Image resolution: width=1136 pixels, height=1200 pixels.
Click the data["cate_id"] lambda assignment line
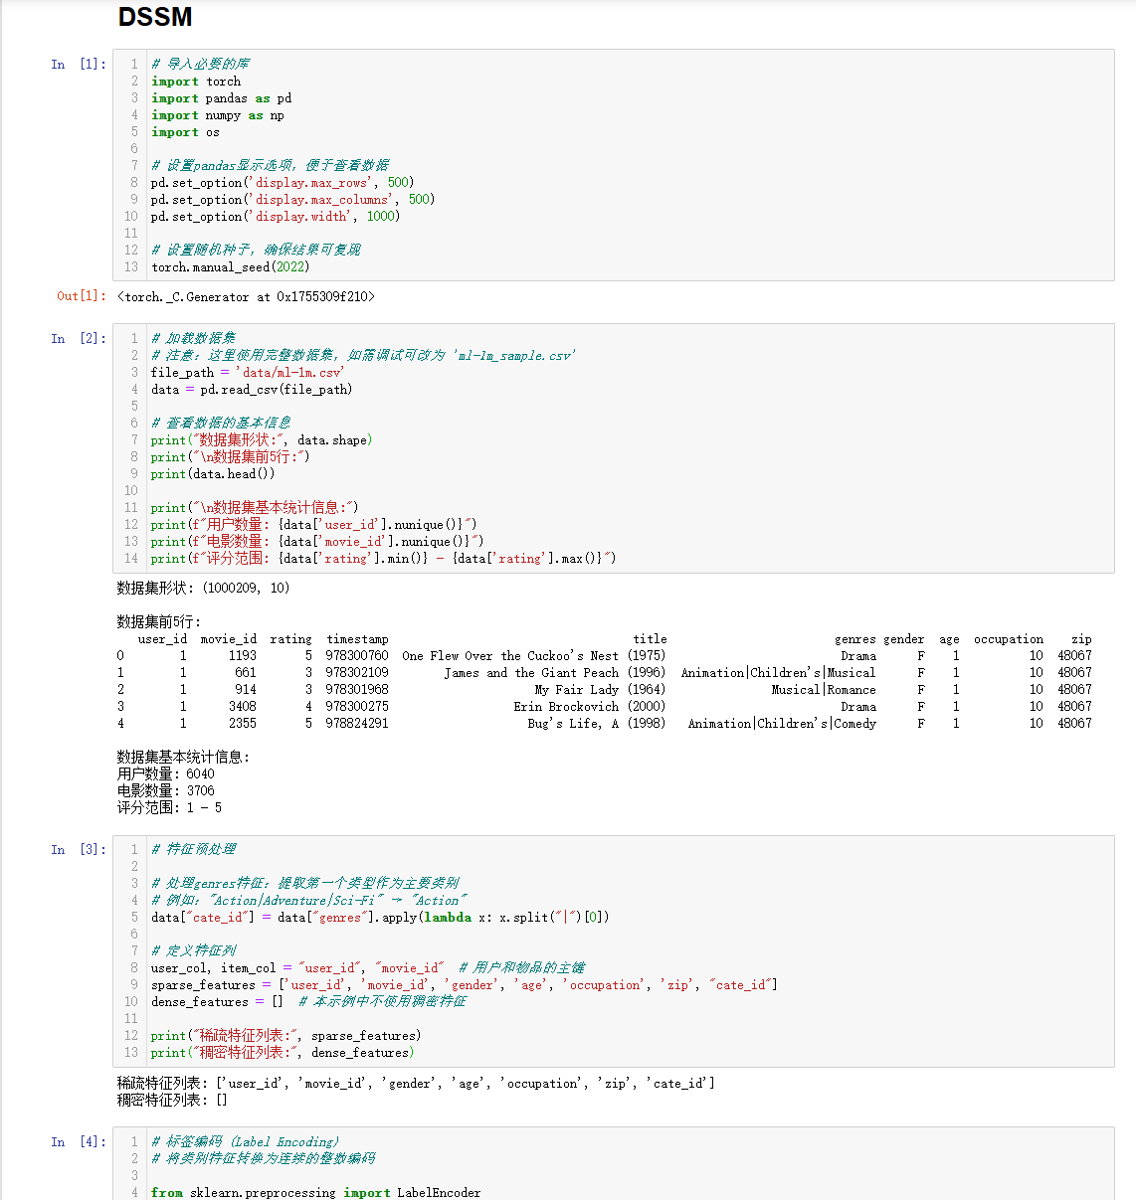point(380,918)
